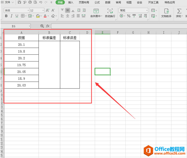Viewport: 187px width, 158px height.
Task: Open Print Preview from quick toolbar
Action: point(35,2)
